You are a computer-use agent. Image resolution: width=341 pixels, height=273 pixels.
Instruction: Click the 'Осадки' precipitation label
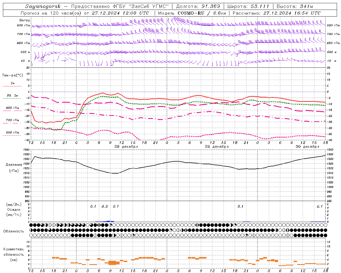14,210
